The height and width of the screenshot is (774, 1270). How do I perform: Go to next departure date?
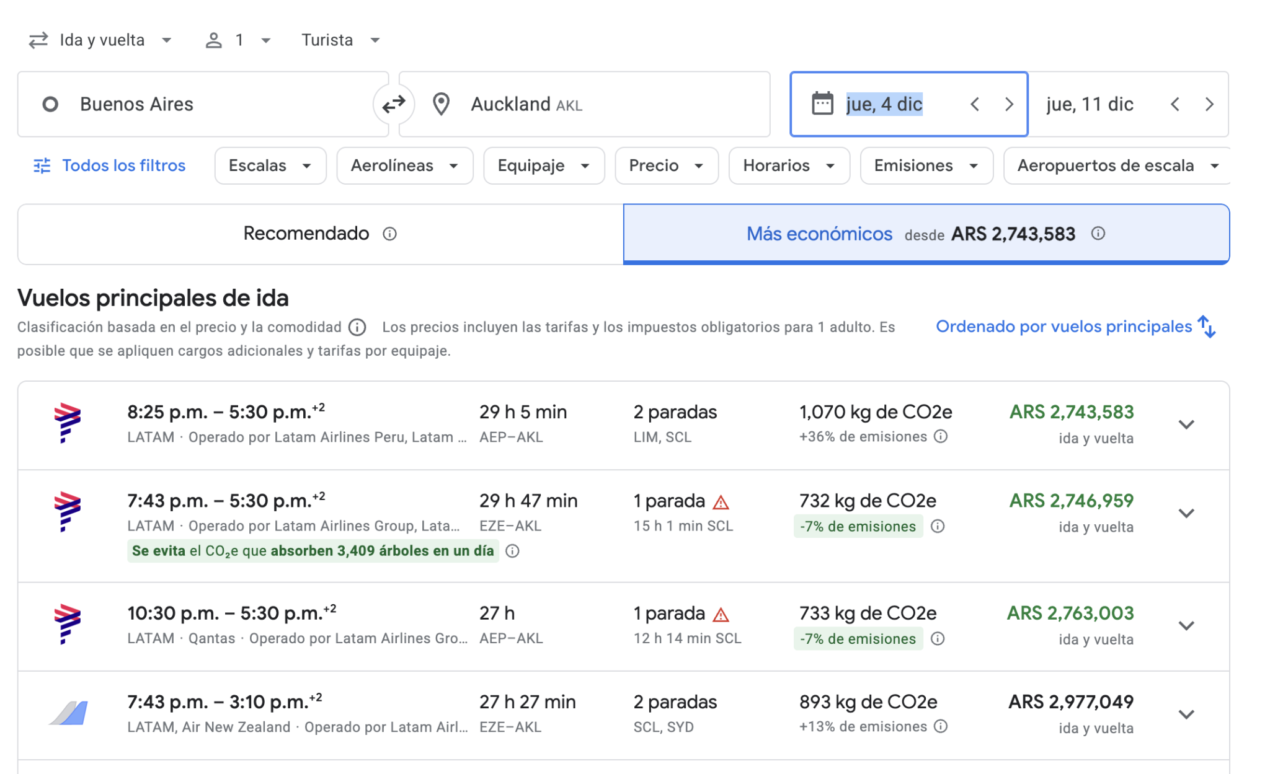[1009, 104]
